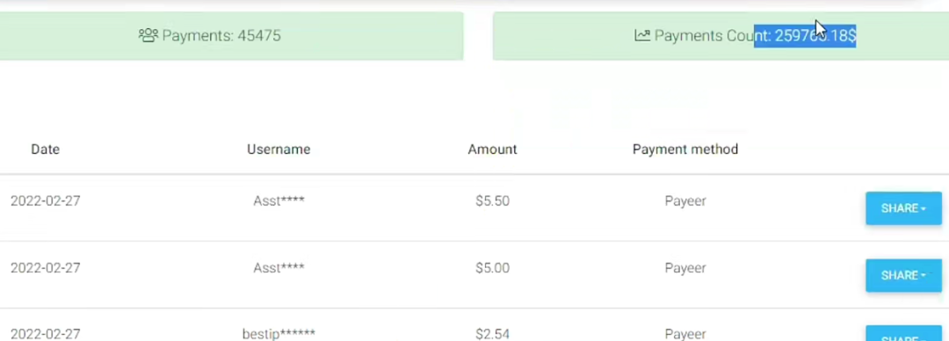Open the SHARE dropdown for the $5.00 payment
The height and width of the screenshot is (341, 949).
tap(903, 276)
